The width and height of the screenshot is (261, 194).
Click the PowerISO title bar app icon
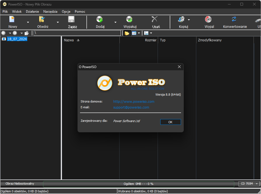5,4
